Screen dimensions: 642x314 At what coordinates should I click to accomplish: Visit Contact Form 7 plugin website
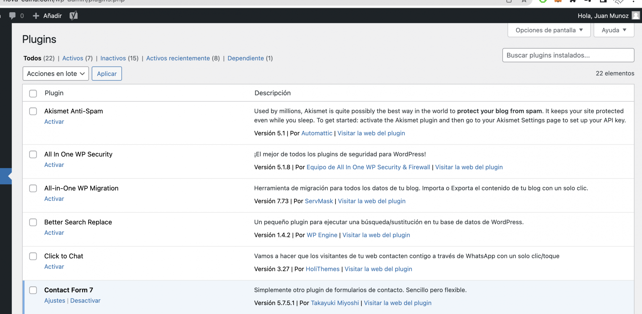398,303
